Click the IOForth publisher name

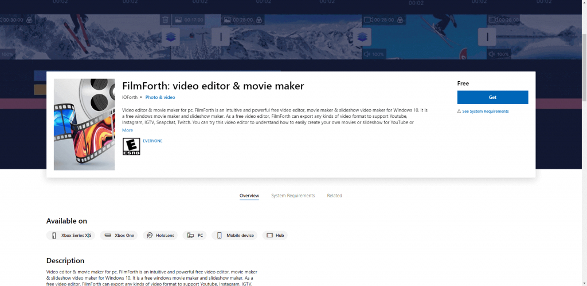pyautogui.click(x=130, y=97)
